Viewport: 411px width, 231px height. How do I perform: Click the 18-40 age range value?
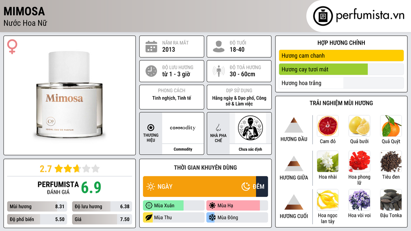click(237, 49)
